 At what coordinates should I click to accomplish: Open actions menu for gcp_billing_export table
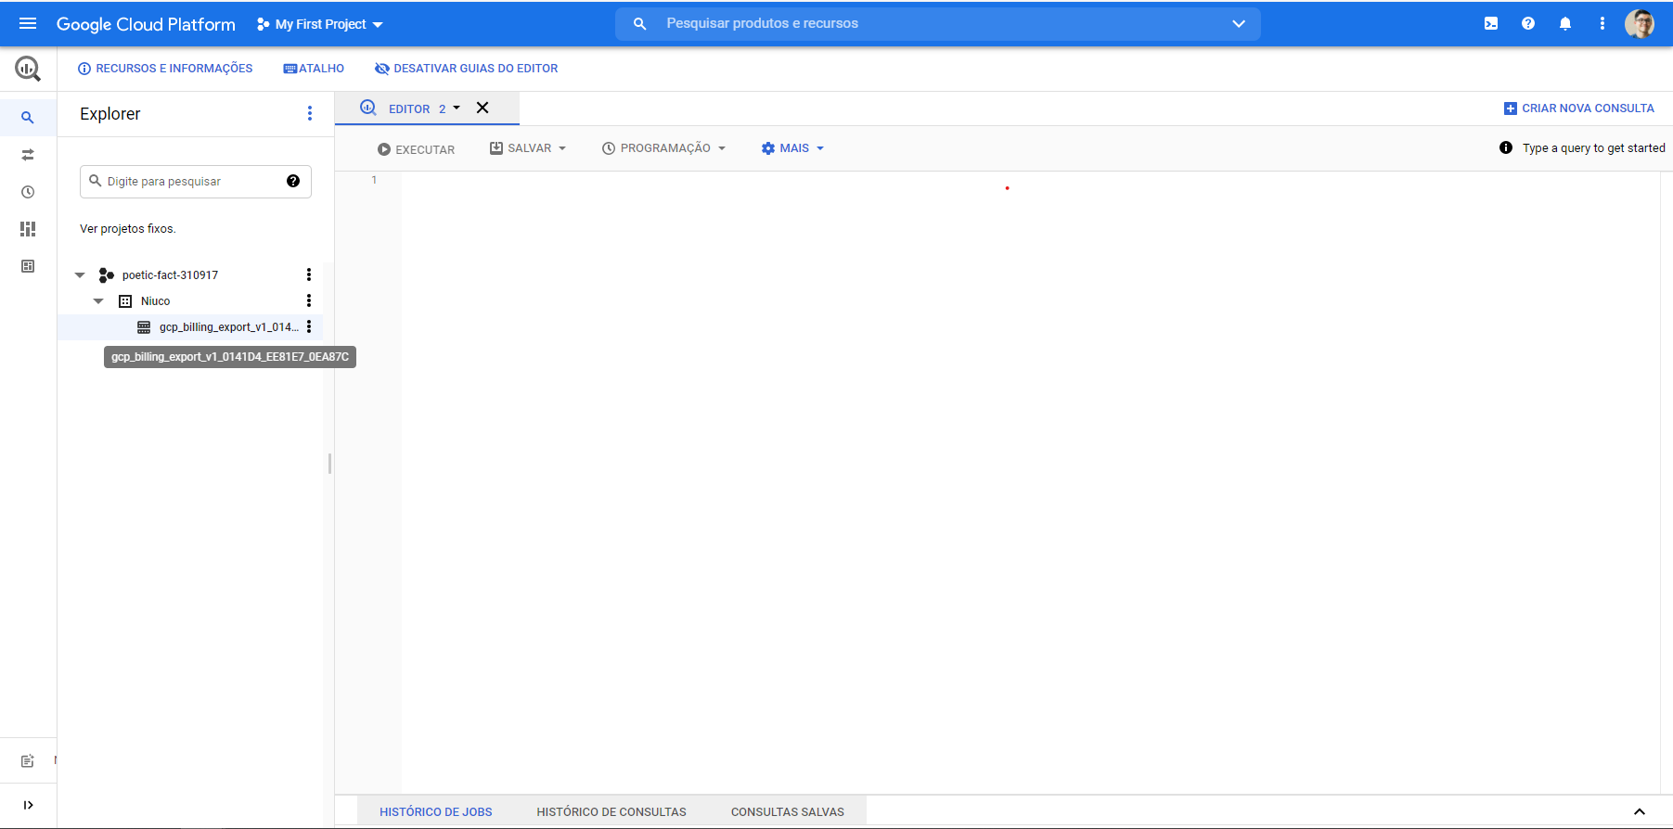pyautogui.click(x=309, y=326)
